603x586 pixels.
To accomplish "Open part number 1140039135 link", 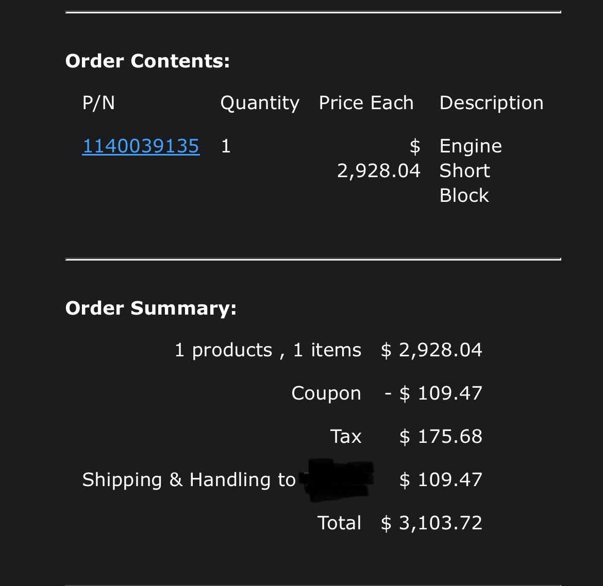I will tap(141, 146).
